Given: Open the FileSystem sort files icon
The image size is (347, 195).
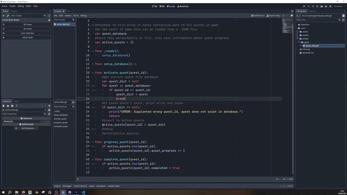Looking at the screenshot, I should click(343, 20).
